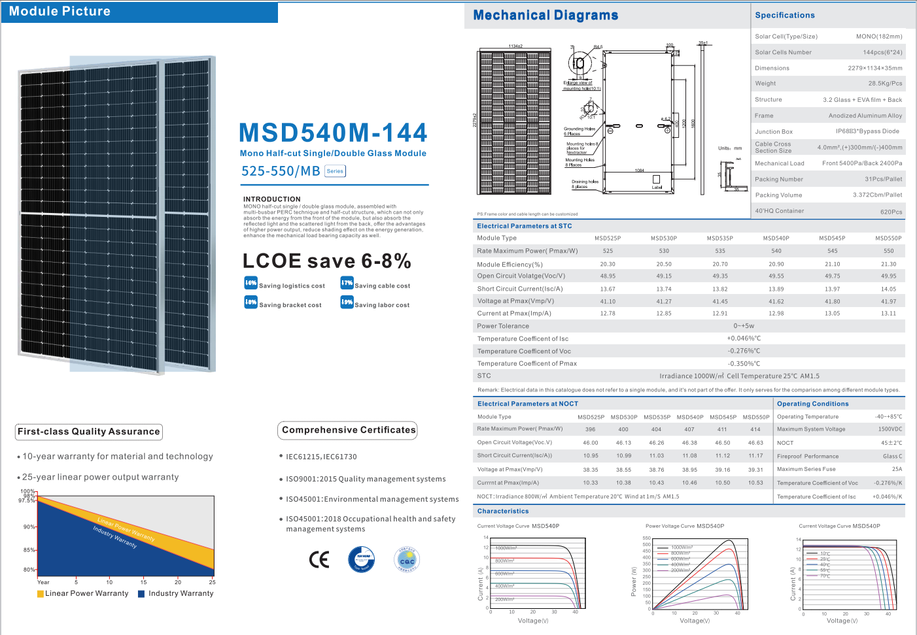Click the NOCT Rate Maximum Power value 396
This screenshot has width=917, height=635.
pyautogui.click(x=591, y=429)
